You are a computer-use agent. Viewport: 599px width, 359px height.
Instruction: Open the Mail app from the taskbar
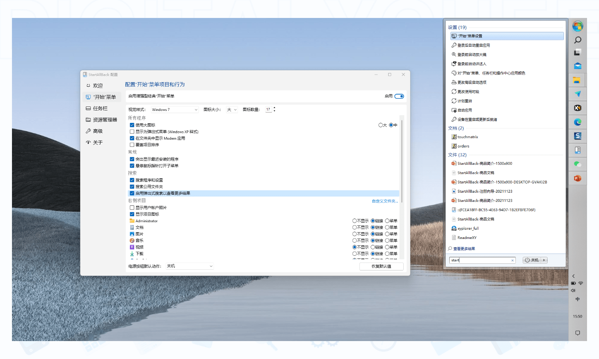click(577, 65)
